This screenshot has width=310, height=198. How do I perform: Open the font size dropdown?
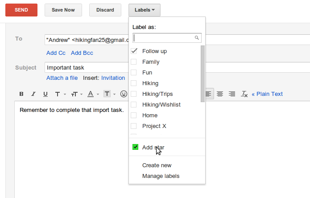[75, 94]
